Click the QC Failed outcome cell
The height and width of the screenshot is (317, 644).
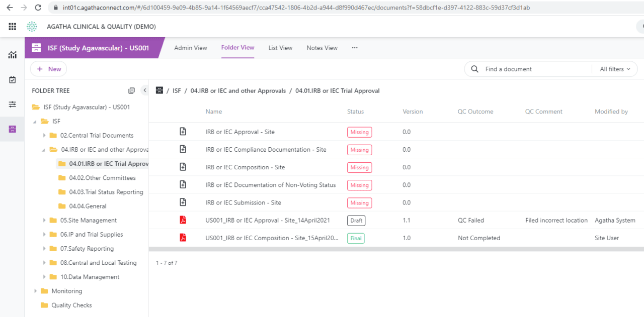tap(471, 220)
